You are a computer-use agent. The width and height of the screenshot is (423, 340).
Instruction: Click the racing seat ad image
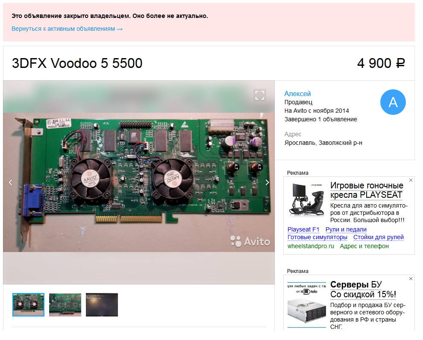click(x=307, y=200)
